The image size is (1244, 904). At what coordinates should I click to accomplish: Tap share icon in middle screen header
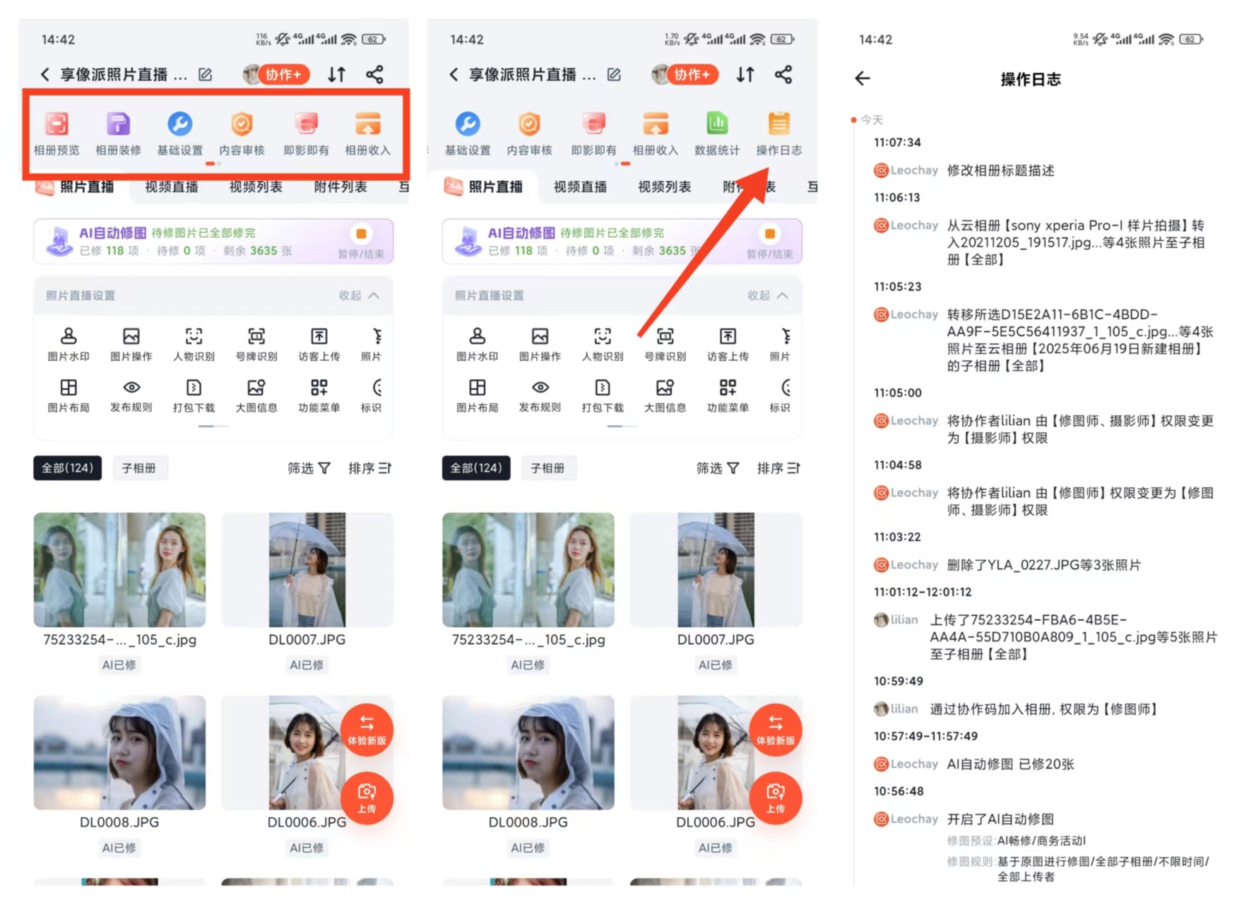click(783, 75)
